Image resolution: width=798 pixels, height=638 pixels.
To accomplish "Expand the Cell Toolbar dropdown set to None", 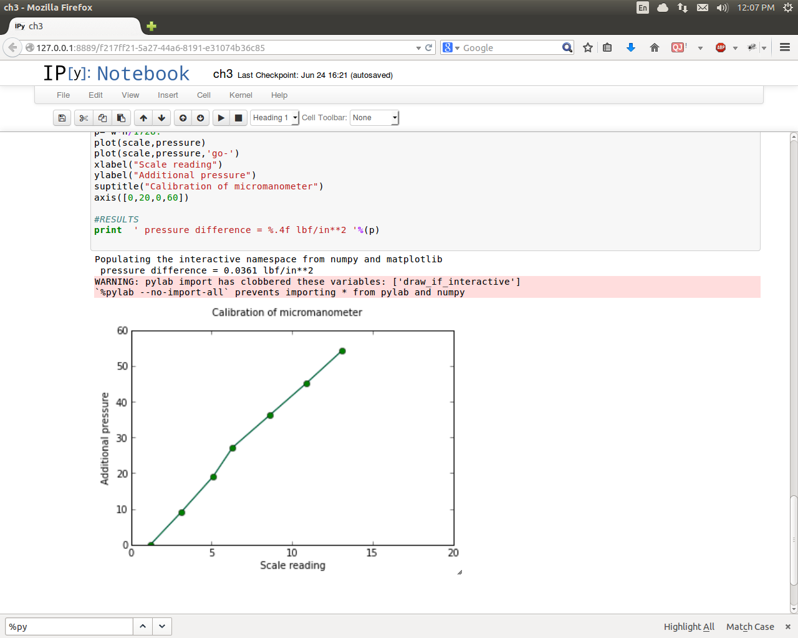I will click(x=374, y=118).
